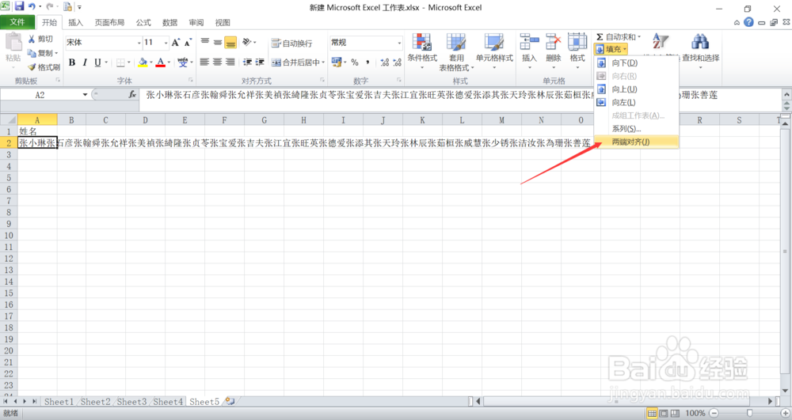792x420 pixels.
Task: Open the File (文件) tab
Action: 17,22
